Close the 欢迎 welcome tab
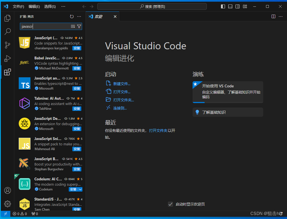 pos(115,17)
